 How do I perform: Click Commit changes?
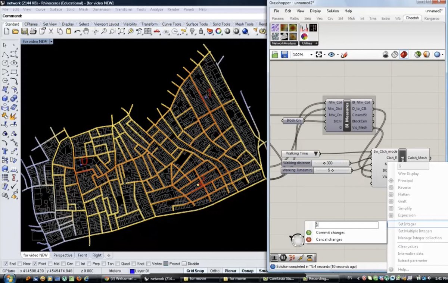pos(330,233)
